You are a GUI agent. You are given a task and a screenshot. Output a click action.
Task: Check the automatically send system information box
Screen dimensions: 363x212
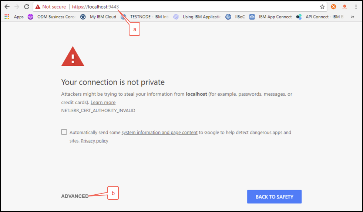64,132
